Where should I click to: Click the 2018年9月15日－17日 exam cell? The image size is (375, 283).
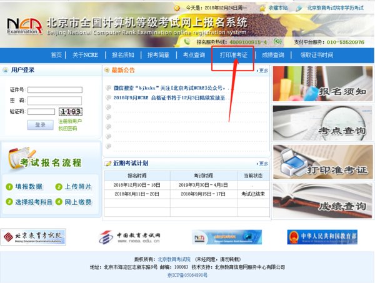point(203,194)
